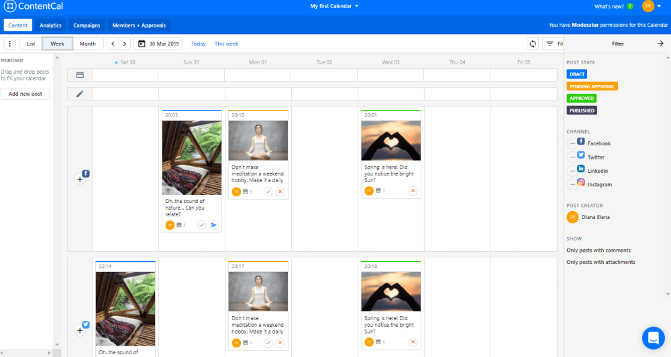
Task: Approve the 20:17 meditation post
Action: tap(268, 342)
